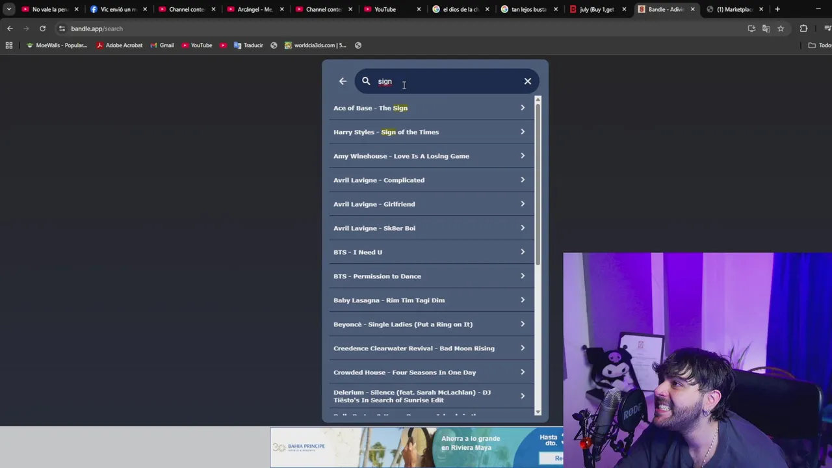Click the install app icon in address bar

(x=752, y=29)
